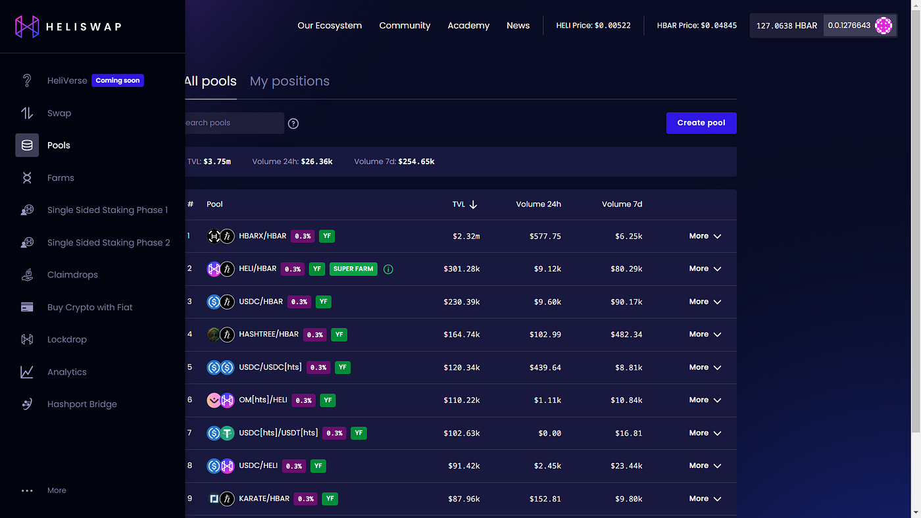This screenshot has height=518, width=921.
Task: Click the Search pools input field
Action: pyautogui.click(x=234, y=123)
